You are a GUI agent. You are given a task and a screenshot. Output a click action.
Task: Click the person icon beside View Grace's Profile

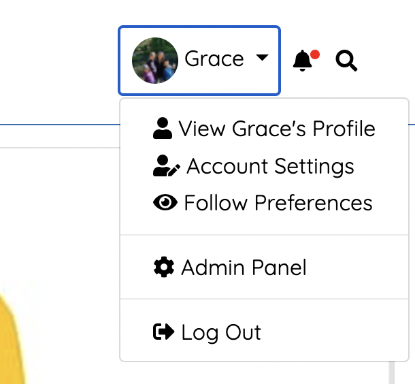(163, 128)
